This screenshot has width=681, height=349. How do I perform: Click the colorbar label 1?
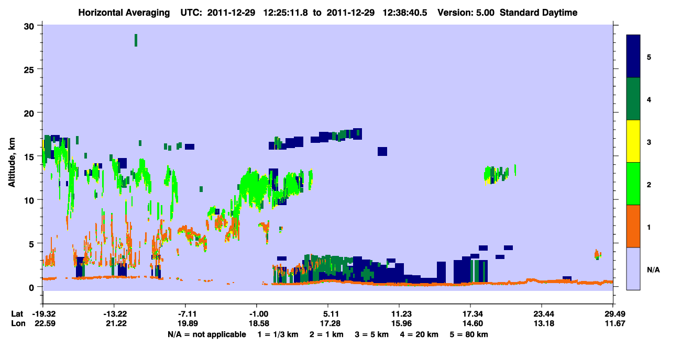point(649,227)
